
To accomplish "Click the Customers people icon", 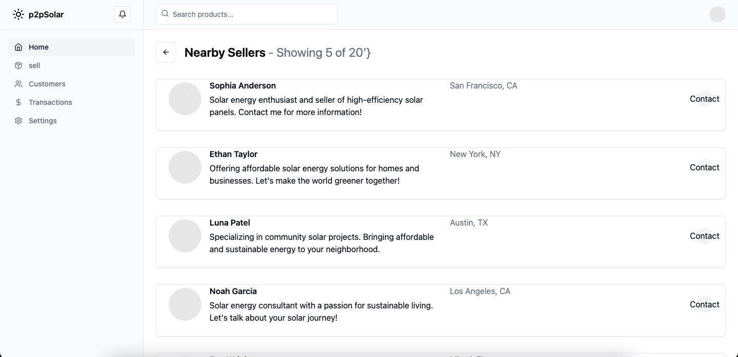I will coord(18,84).
